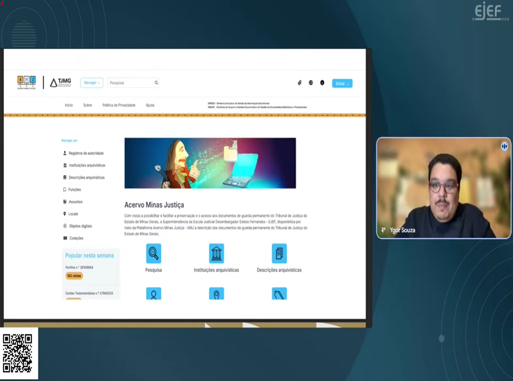The image size is (513, 381).
Task: Browse Assuntos in sidebar
Action: coord(75,202)
